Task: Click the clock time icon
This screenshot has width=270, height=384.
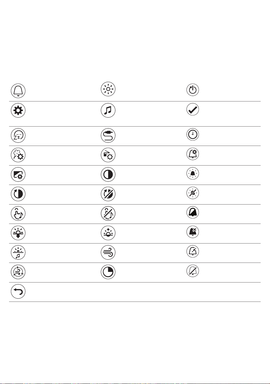Action: [193, 134]
